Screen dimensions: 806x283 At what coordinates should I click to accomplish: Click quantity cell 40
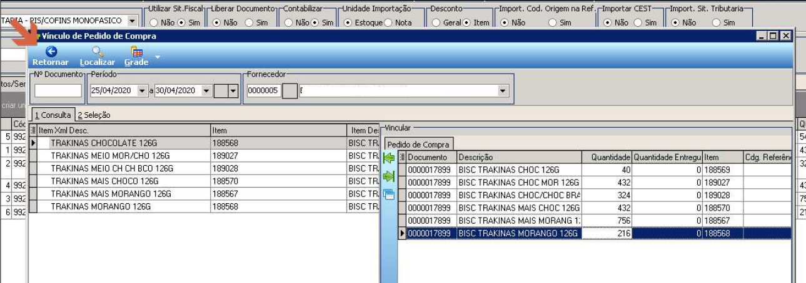pos(607,170)
